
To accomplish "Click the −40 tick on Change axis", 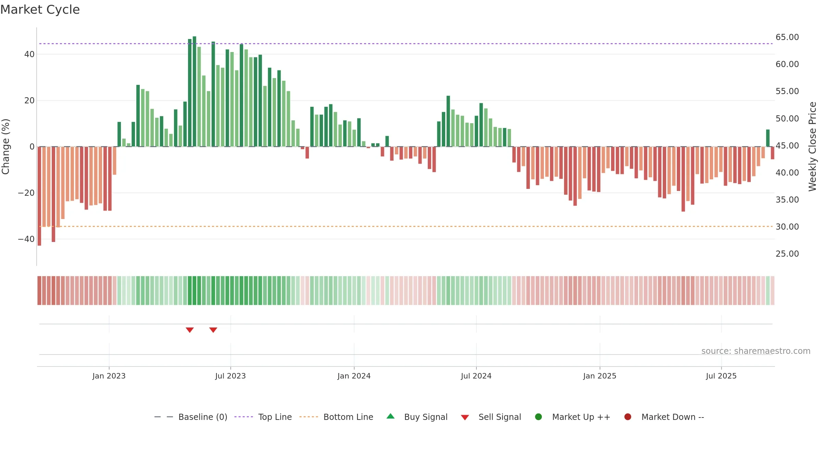I will click(26, 239).
